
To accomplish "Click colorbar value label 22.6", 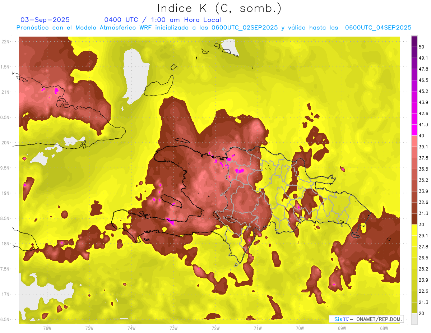I will point(423,291).
